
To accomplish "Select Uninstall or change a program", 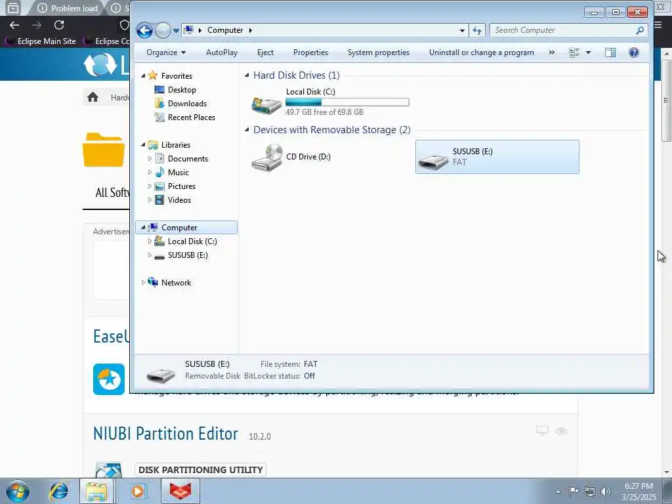I will (482, 52).
